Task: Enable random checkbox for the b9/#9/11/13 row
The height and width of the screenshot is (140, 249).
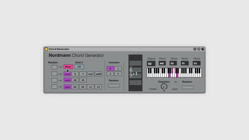Action: tap(54, 87)
